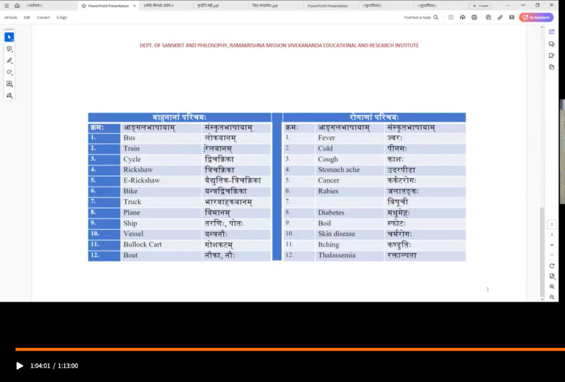Open the bookmarks panel icon

pos(552,55)
